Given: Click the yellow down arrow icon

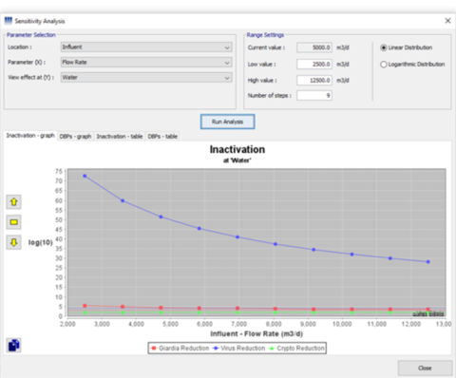Looking at the screenshot, I should coord(13,242).
